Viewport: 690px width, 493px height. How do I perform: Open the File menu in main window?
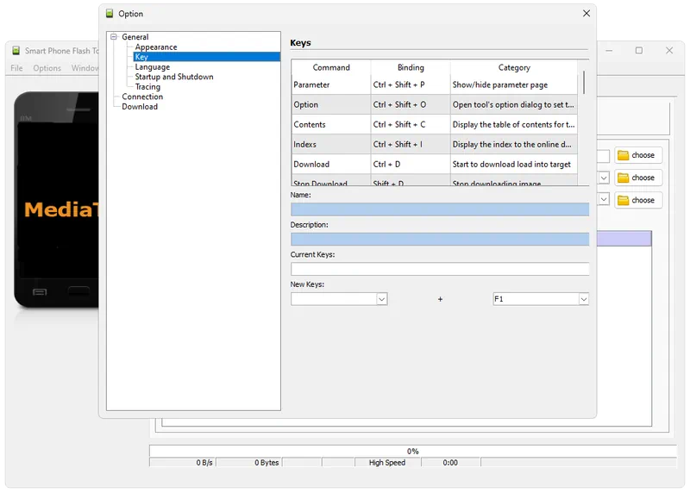point(16,68)
